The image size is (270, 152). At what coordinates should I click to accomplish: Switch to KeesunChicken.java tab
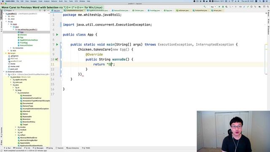121,11
